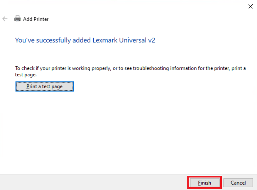Close the Add Printer wizard window
The width and height of the screenshot is (257, 190).
pyautogui.click(x=250, y=6)
